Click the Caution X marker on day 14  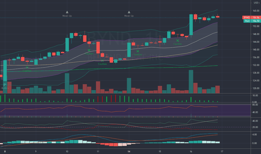[x=138, y=51]
